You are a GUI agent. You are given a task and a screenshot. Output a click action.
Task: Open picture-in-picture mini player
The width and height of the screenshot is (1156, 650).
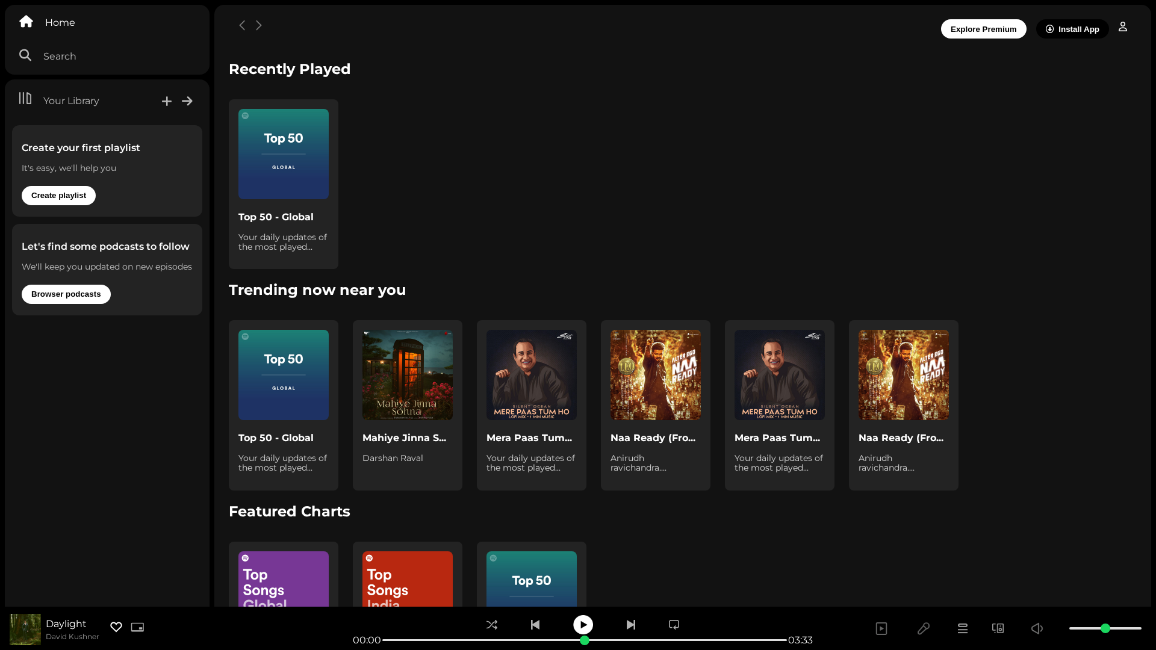(x=138, y=627)
